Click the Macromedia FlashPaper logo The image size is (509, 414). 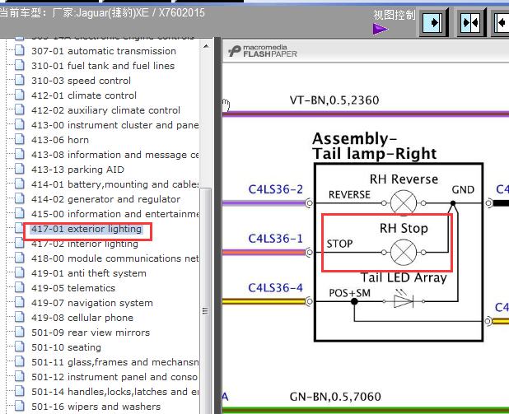click(x=262, y=51)
